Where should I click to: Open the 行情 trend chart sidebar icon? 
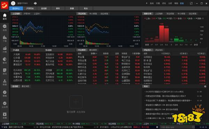(5, 49)
